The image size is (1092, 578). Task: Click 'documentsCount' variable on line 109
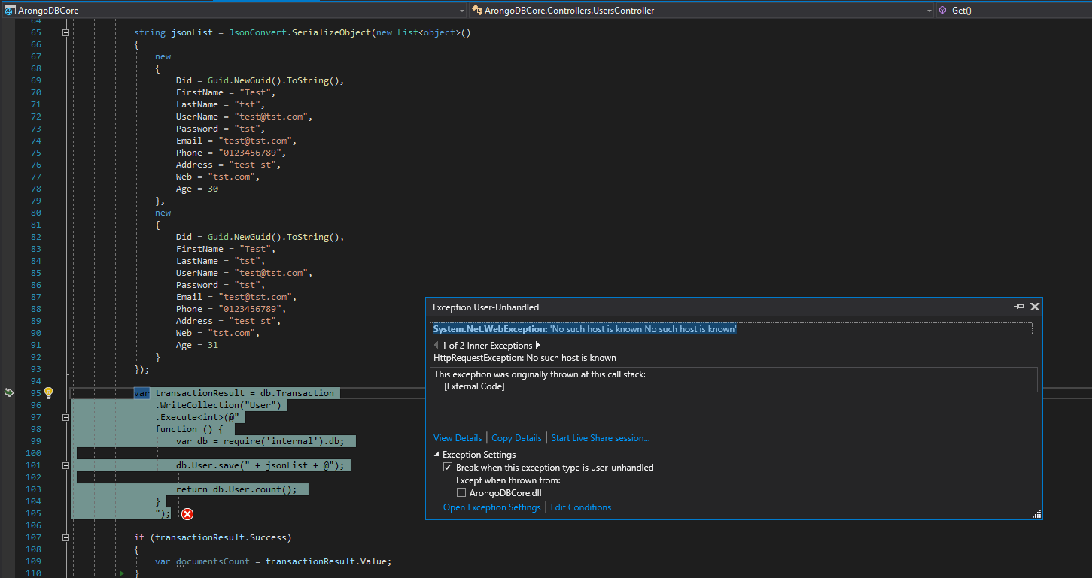click(213, 561)
